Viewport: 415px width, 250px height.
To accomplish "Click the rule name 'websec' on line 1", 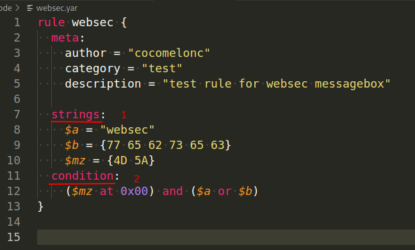I will tap(93, 22).
